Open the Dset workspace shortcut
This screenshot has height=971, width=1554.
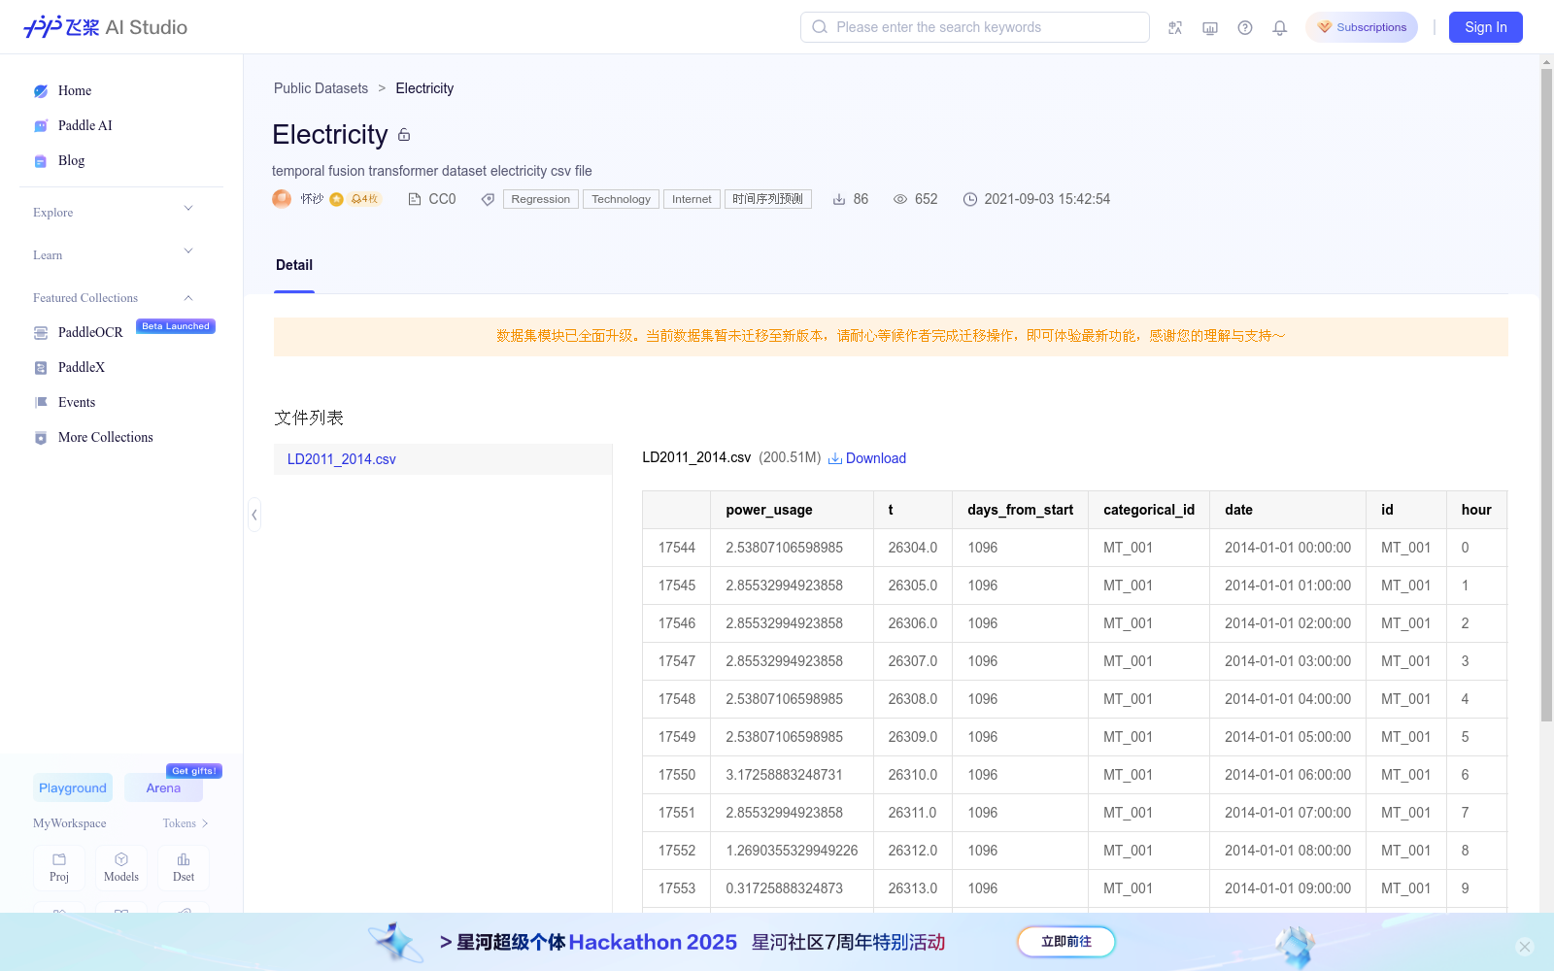point(184,868)
